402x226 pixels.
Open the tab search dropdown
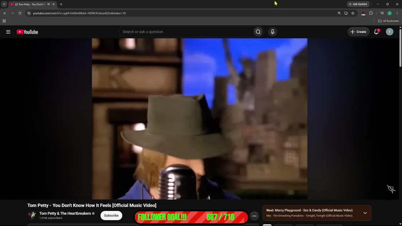(x=4, y=4)
